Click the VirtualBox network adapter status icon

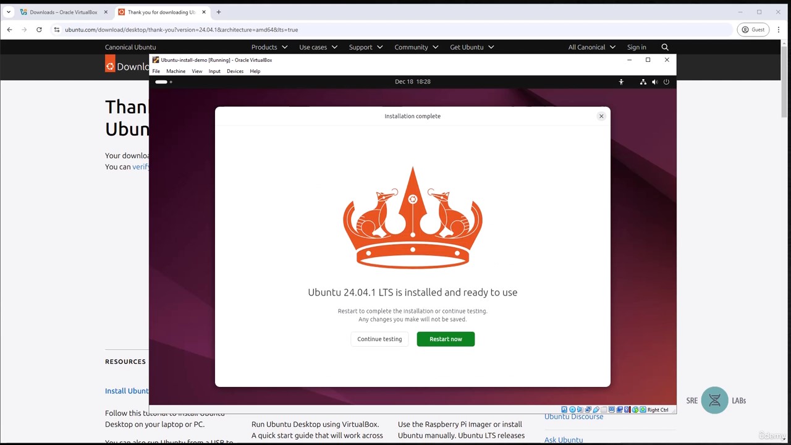click(x=588, y=410)
